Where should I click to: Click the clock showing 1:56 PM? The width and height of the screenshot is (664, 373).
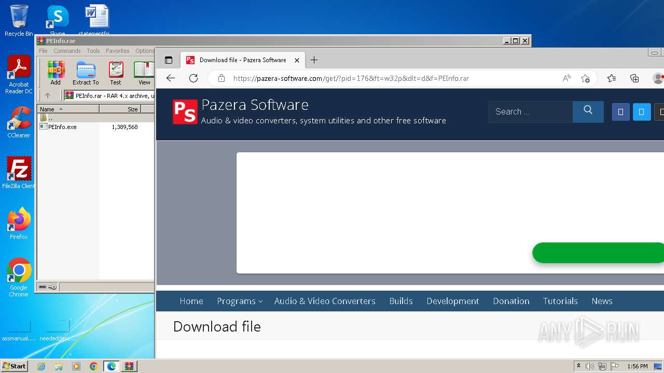[x=637, y=366]
